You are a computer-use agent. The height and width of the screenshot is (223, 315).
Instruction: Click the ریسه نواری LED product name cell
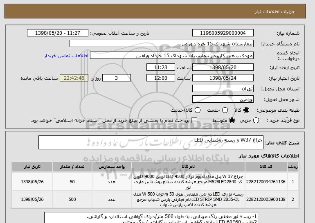[188, 199]
